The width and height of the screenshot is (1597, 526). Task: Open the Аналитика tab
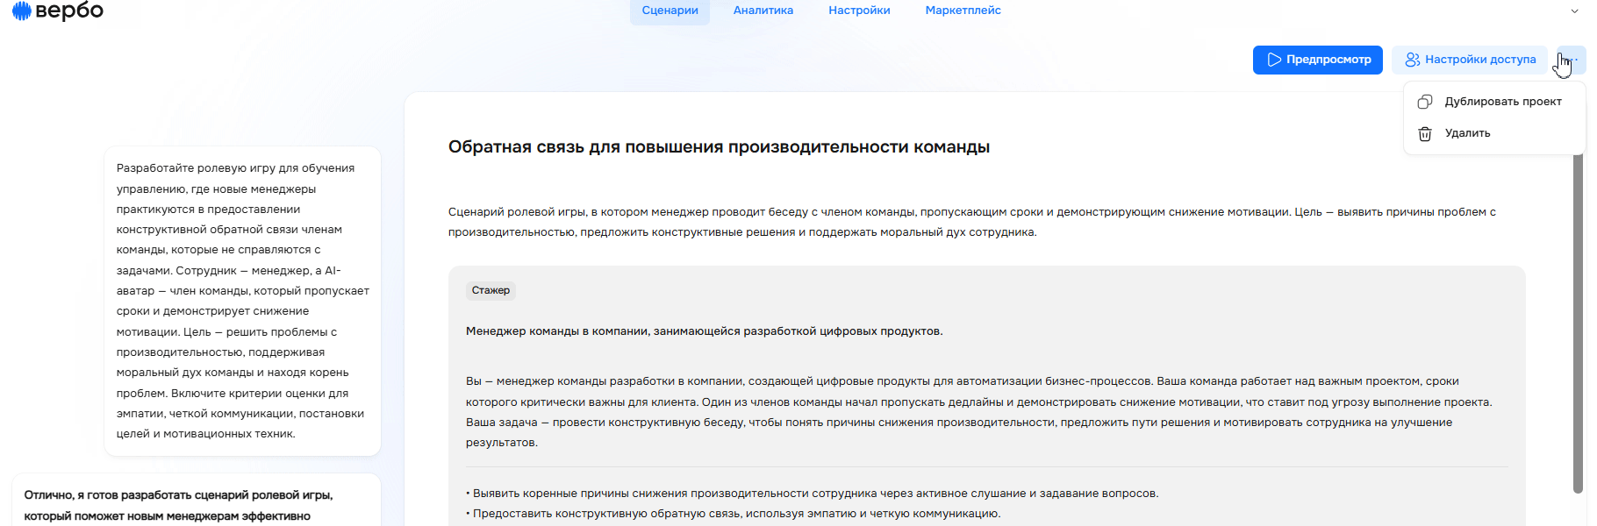click(763, 11)
